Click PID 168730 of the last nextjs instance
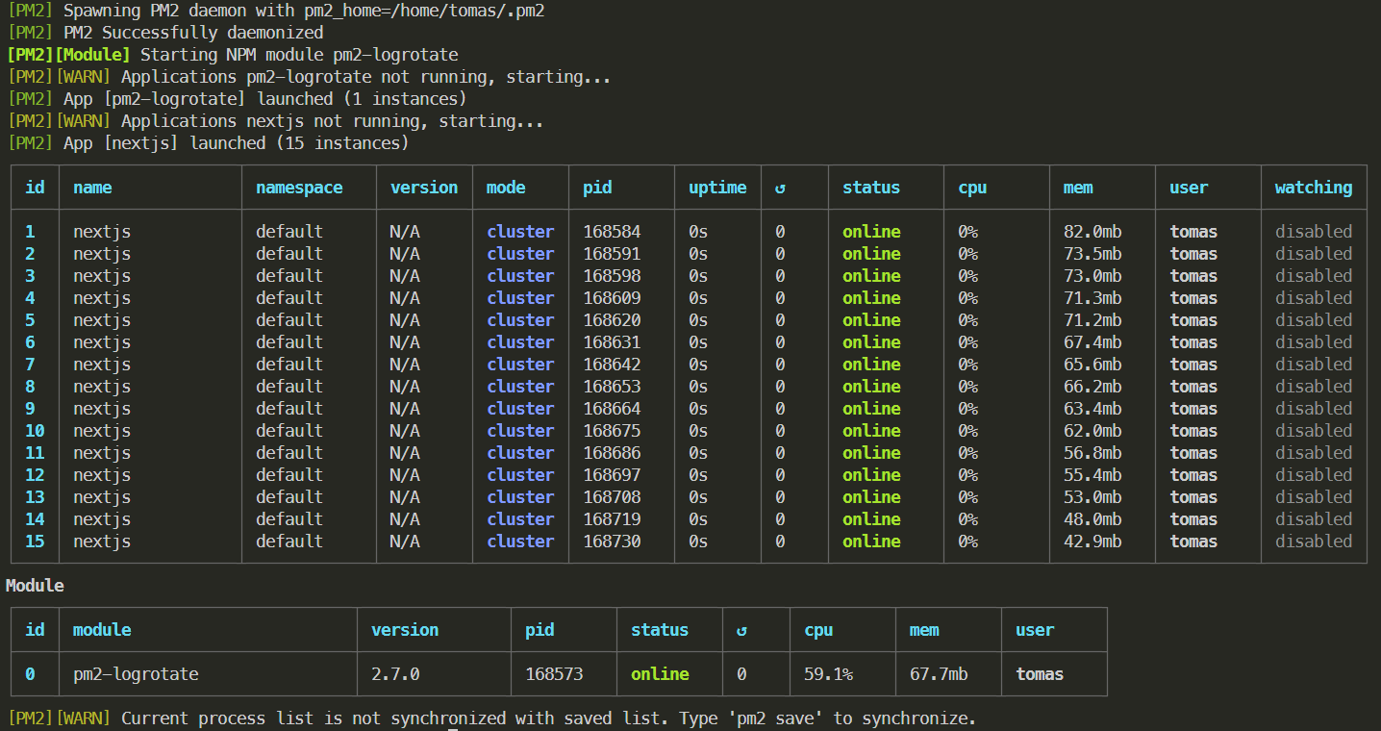Viewport: 1381px width, 731px height. point(612,542)
